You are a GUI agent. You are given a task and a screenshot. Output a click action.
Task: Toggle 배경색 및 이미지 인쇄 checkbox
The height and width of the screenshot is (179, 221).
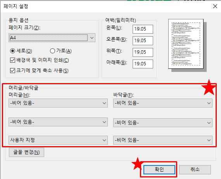click(12, 60)
